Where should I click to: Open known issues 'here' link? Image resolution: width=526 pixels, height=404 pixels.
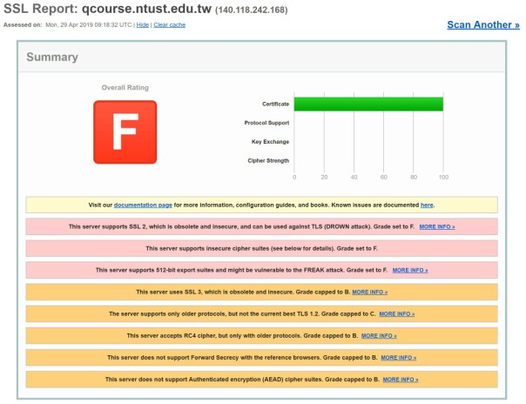427,205
